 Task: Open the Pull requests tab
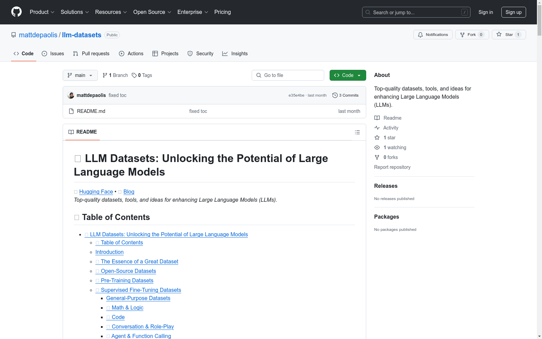click(91, 54)
